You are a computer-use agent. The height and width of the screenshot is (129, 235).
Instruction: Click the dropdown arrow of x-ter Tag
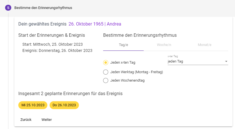click(226, 61)
